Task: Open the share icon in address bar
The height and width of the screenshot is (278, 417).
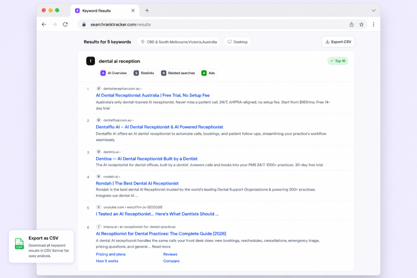Action: coord(351,25)
